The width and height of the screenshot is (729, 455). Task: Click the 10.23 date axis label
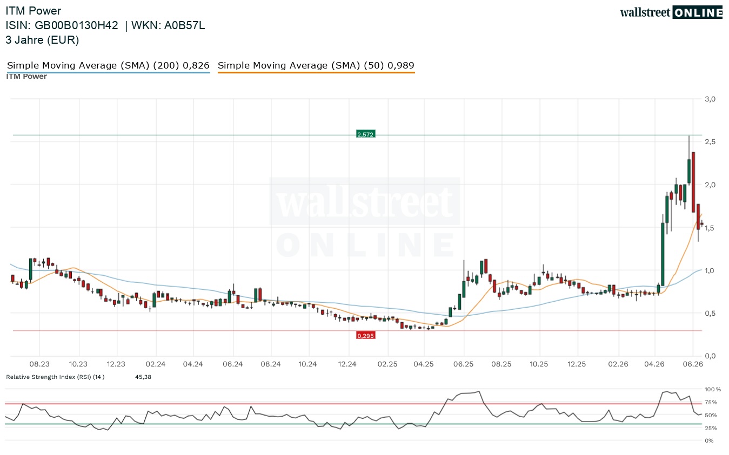tap(78, 364)
